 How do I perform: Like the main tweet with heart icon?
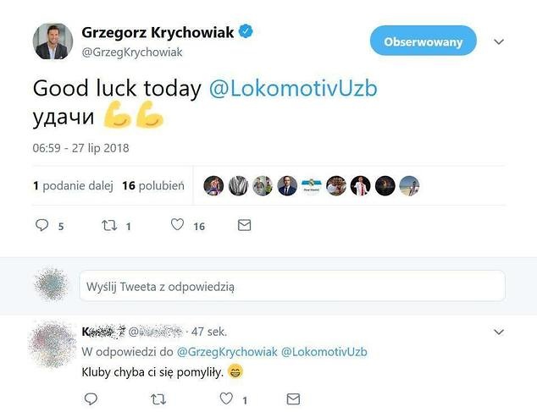click(x=177, y=225)
